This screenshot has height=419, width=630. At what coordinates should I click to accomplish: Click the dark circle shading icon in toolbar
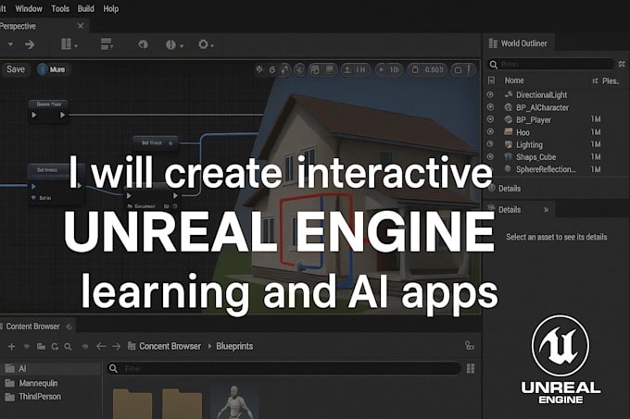tap(143, 44)
